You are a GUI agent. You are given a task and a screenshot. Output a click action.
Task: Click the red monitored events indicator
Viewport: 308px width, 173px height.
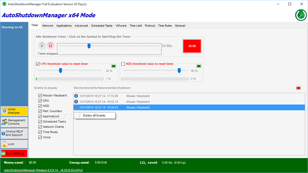pos(298,88)
